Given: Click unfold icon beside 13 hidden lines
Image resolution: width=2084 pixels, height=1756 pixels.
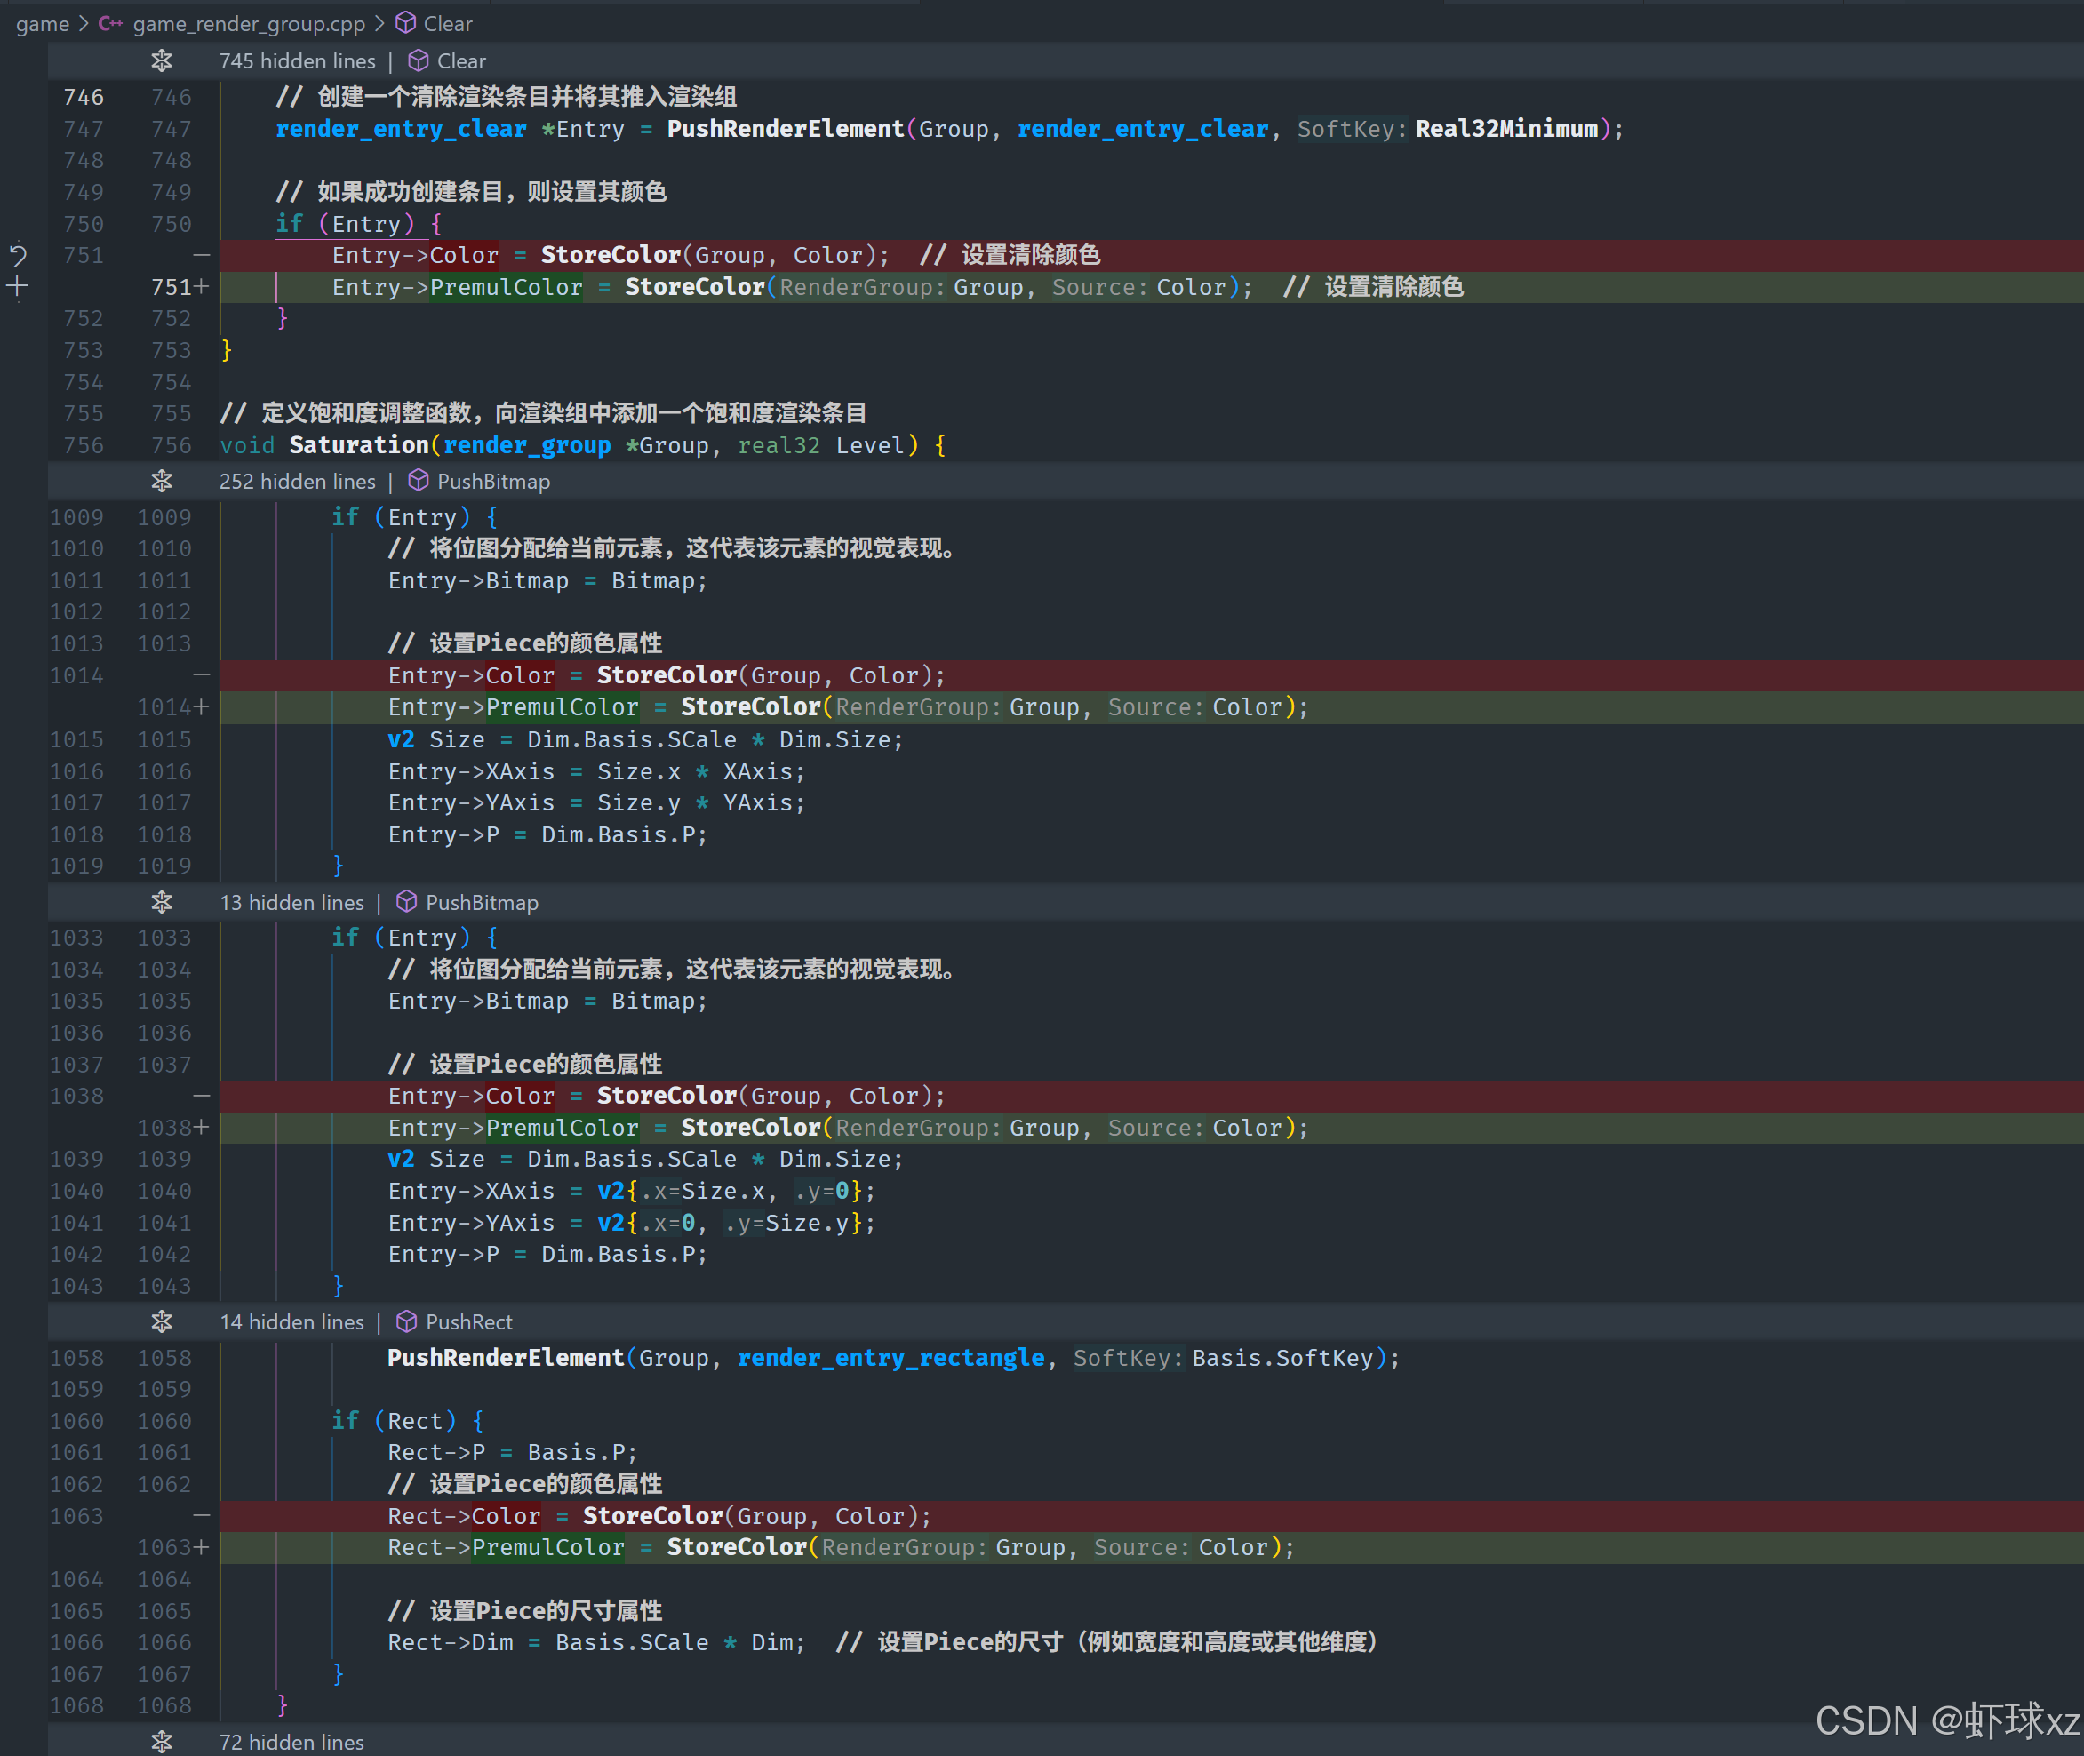Looking at the screenshot, I should click(161, 902).
